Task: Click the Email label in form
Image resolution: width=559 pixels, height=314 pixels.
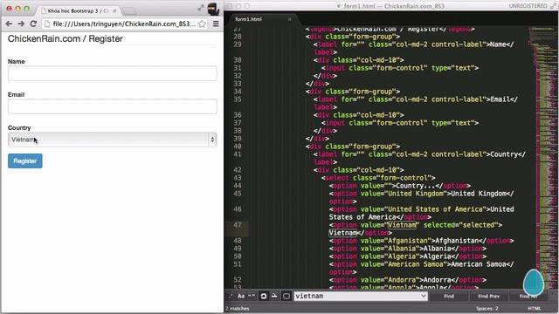Action: [16, 94]
